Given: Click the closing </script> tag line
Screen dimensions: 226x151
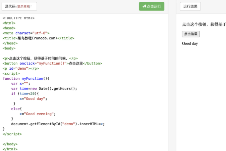Looking at the screenshot, I should 12,134.
